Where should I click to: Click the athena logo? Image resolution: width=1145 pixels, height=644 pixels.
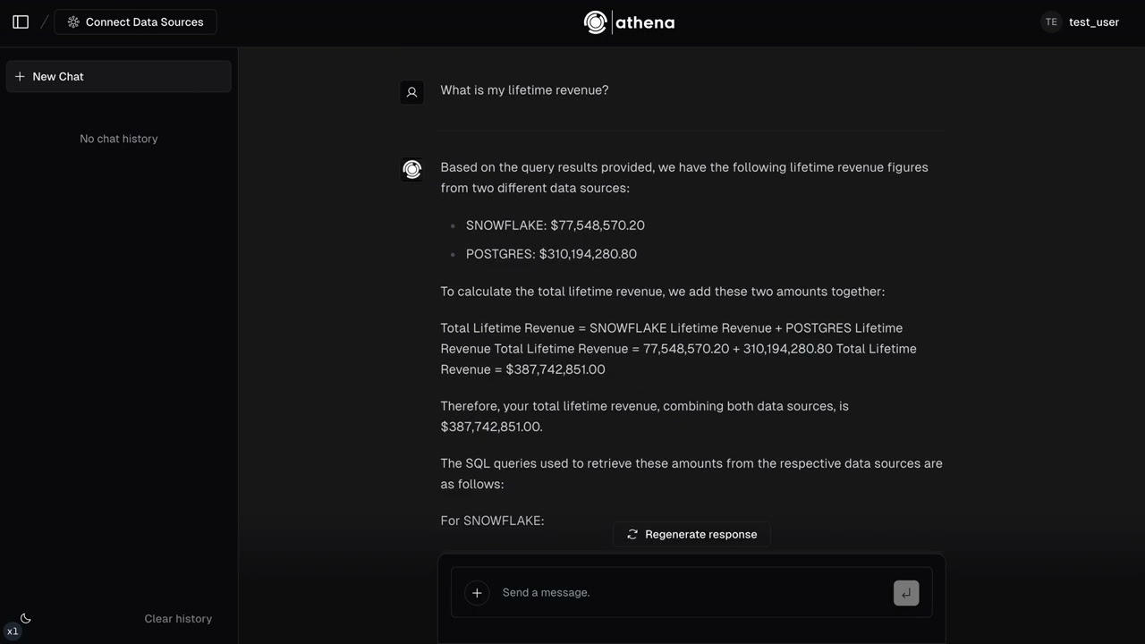tap(629, 22)
